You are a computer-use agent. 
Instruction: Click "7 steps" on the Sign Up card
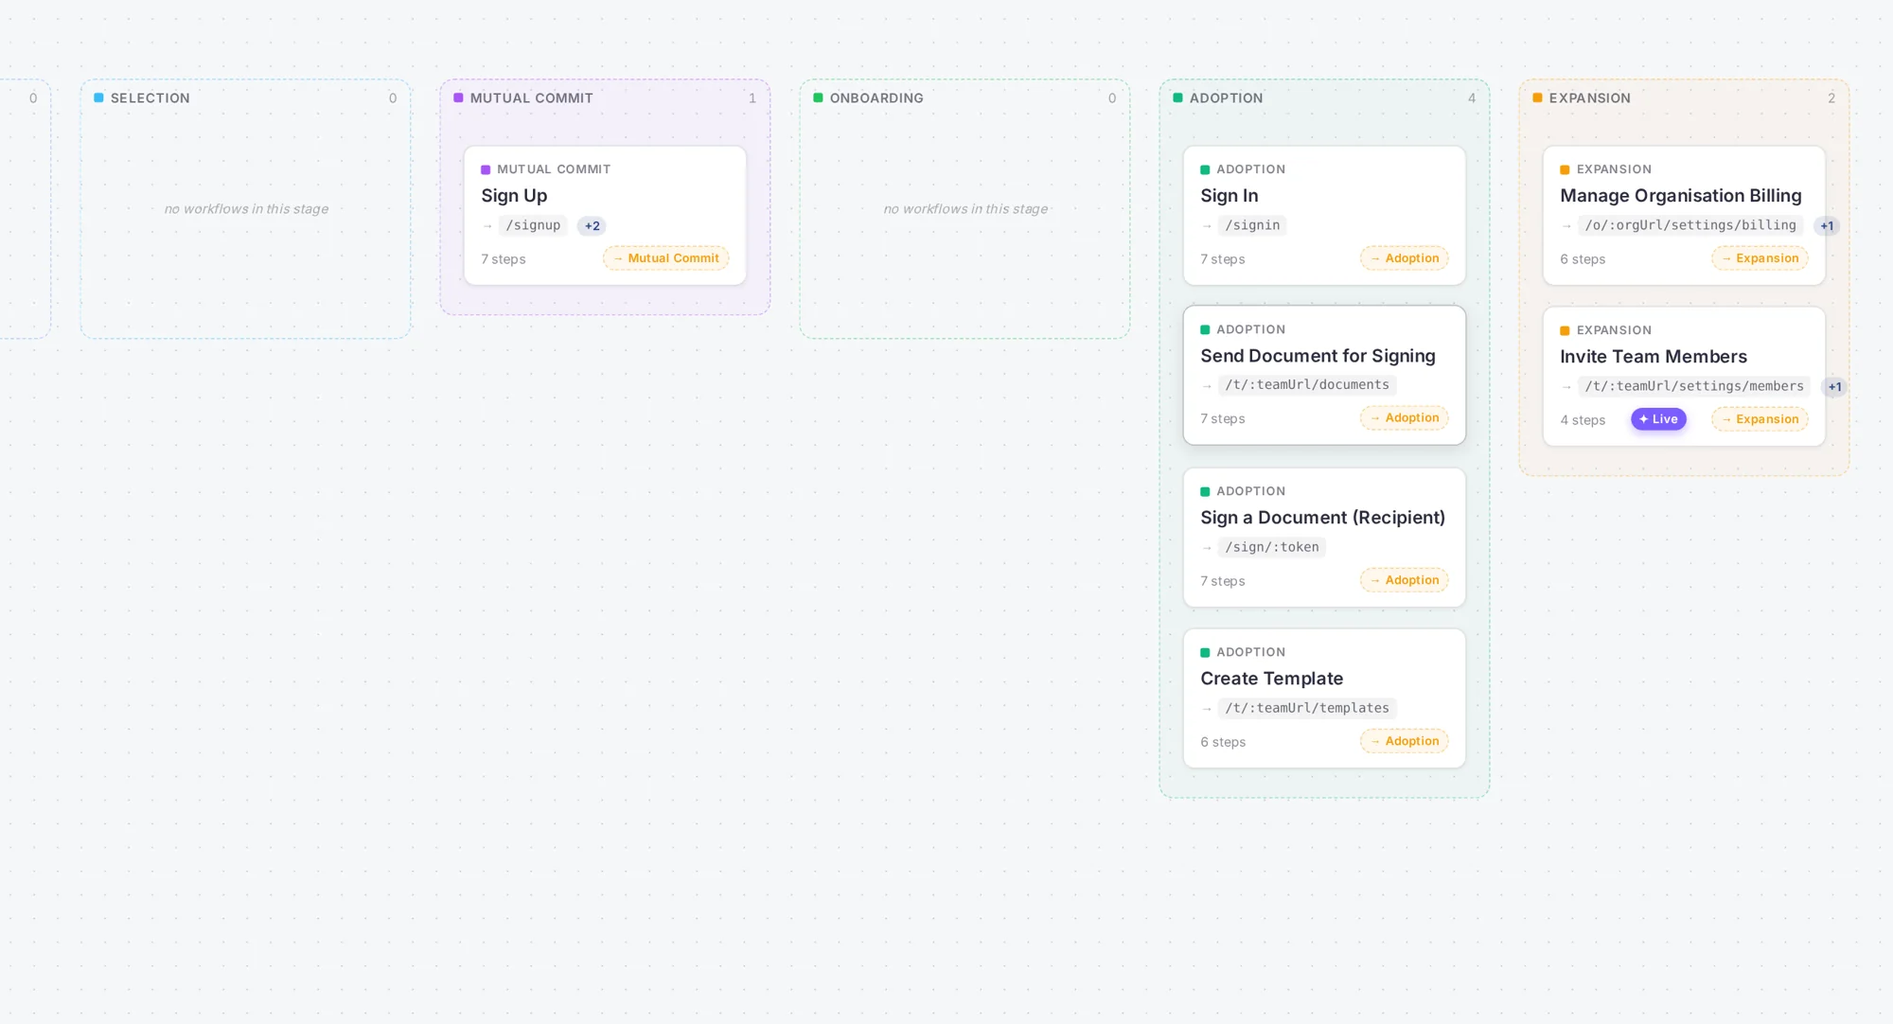click(x=504, y=259)
